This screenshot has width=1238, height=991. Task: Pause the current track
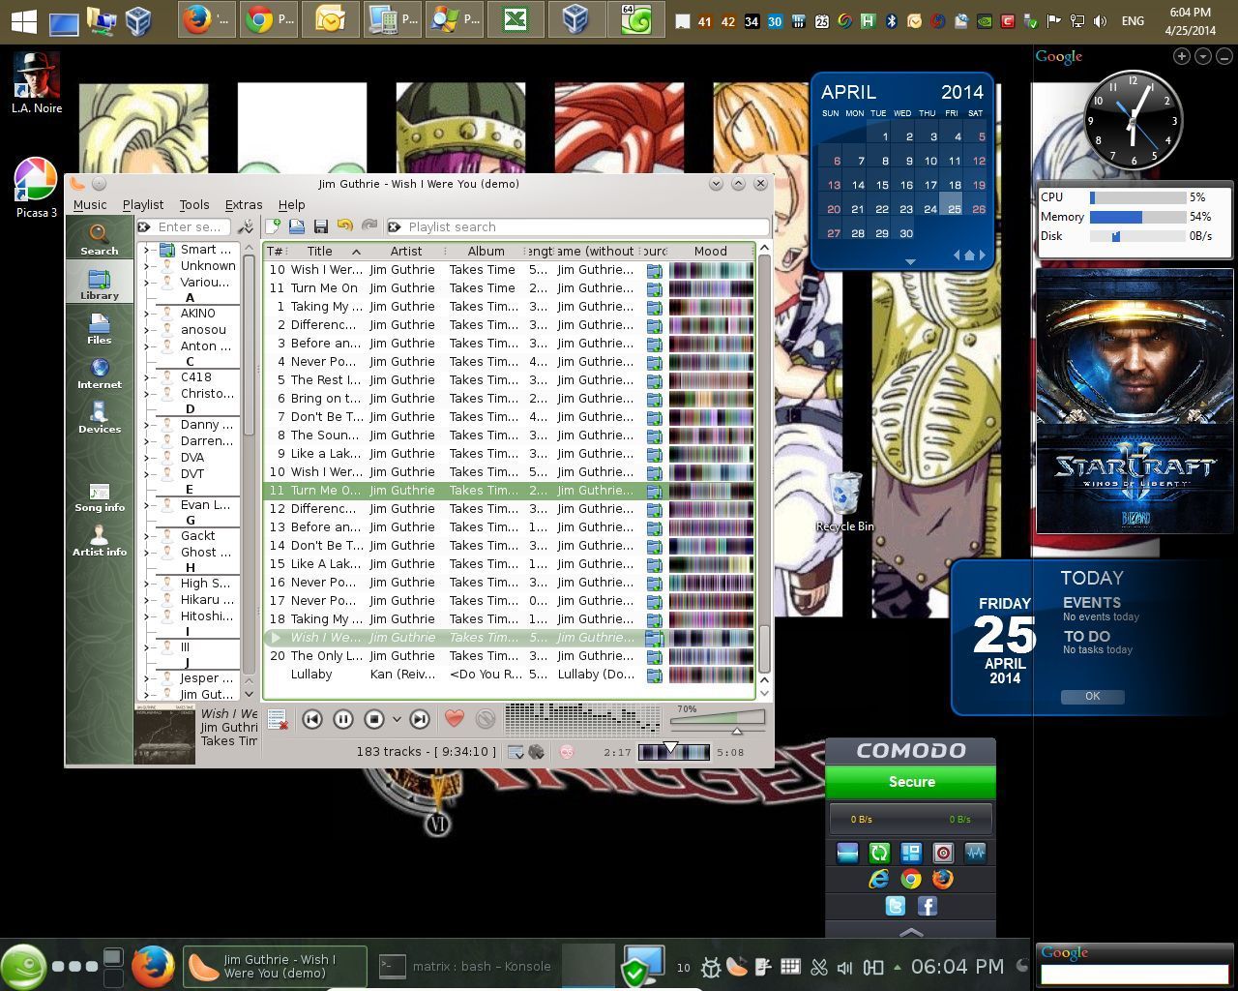(x=343, y=719)
